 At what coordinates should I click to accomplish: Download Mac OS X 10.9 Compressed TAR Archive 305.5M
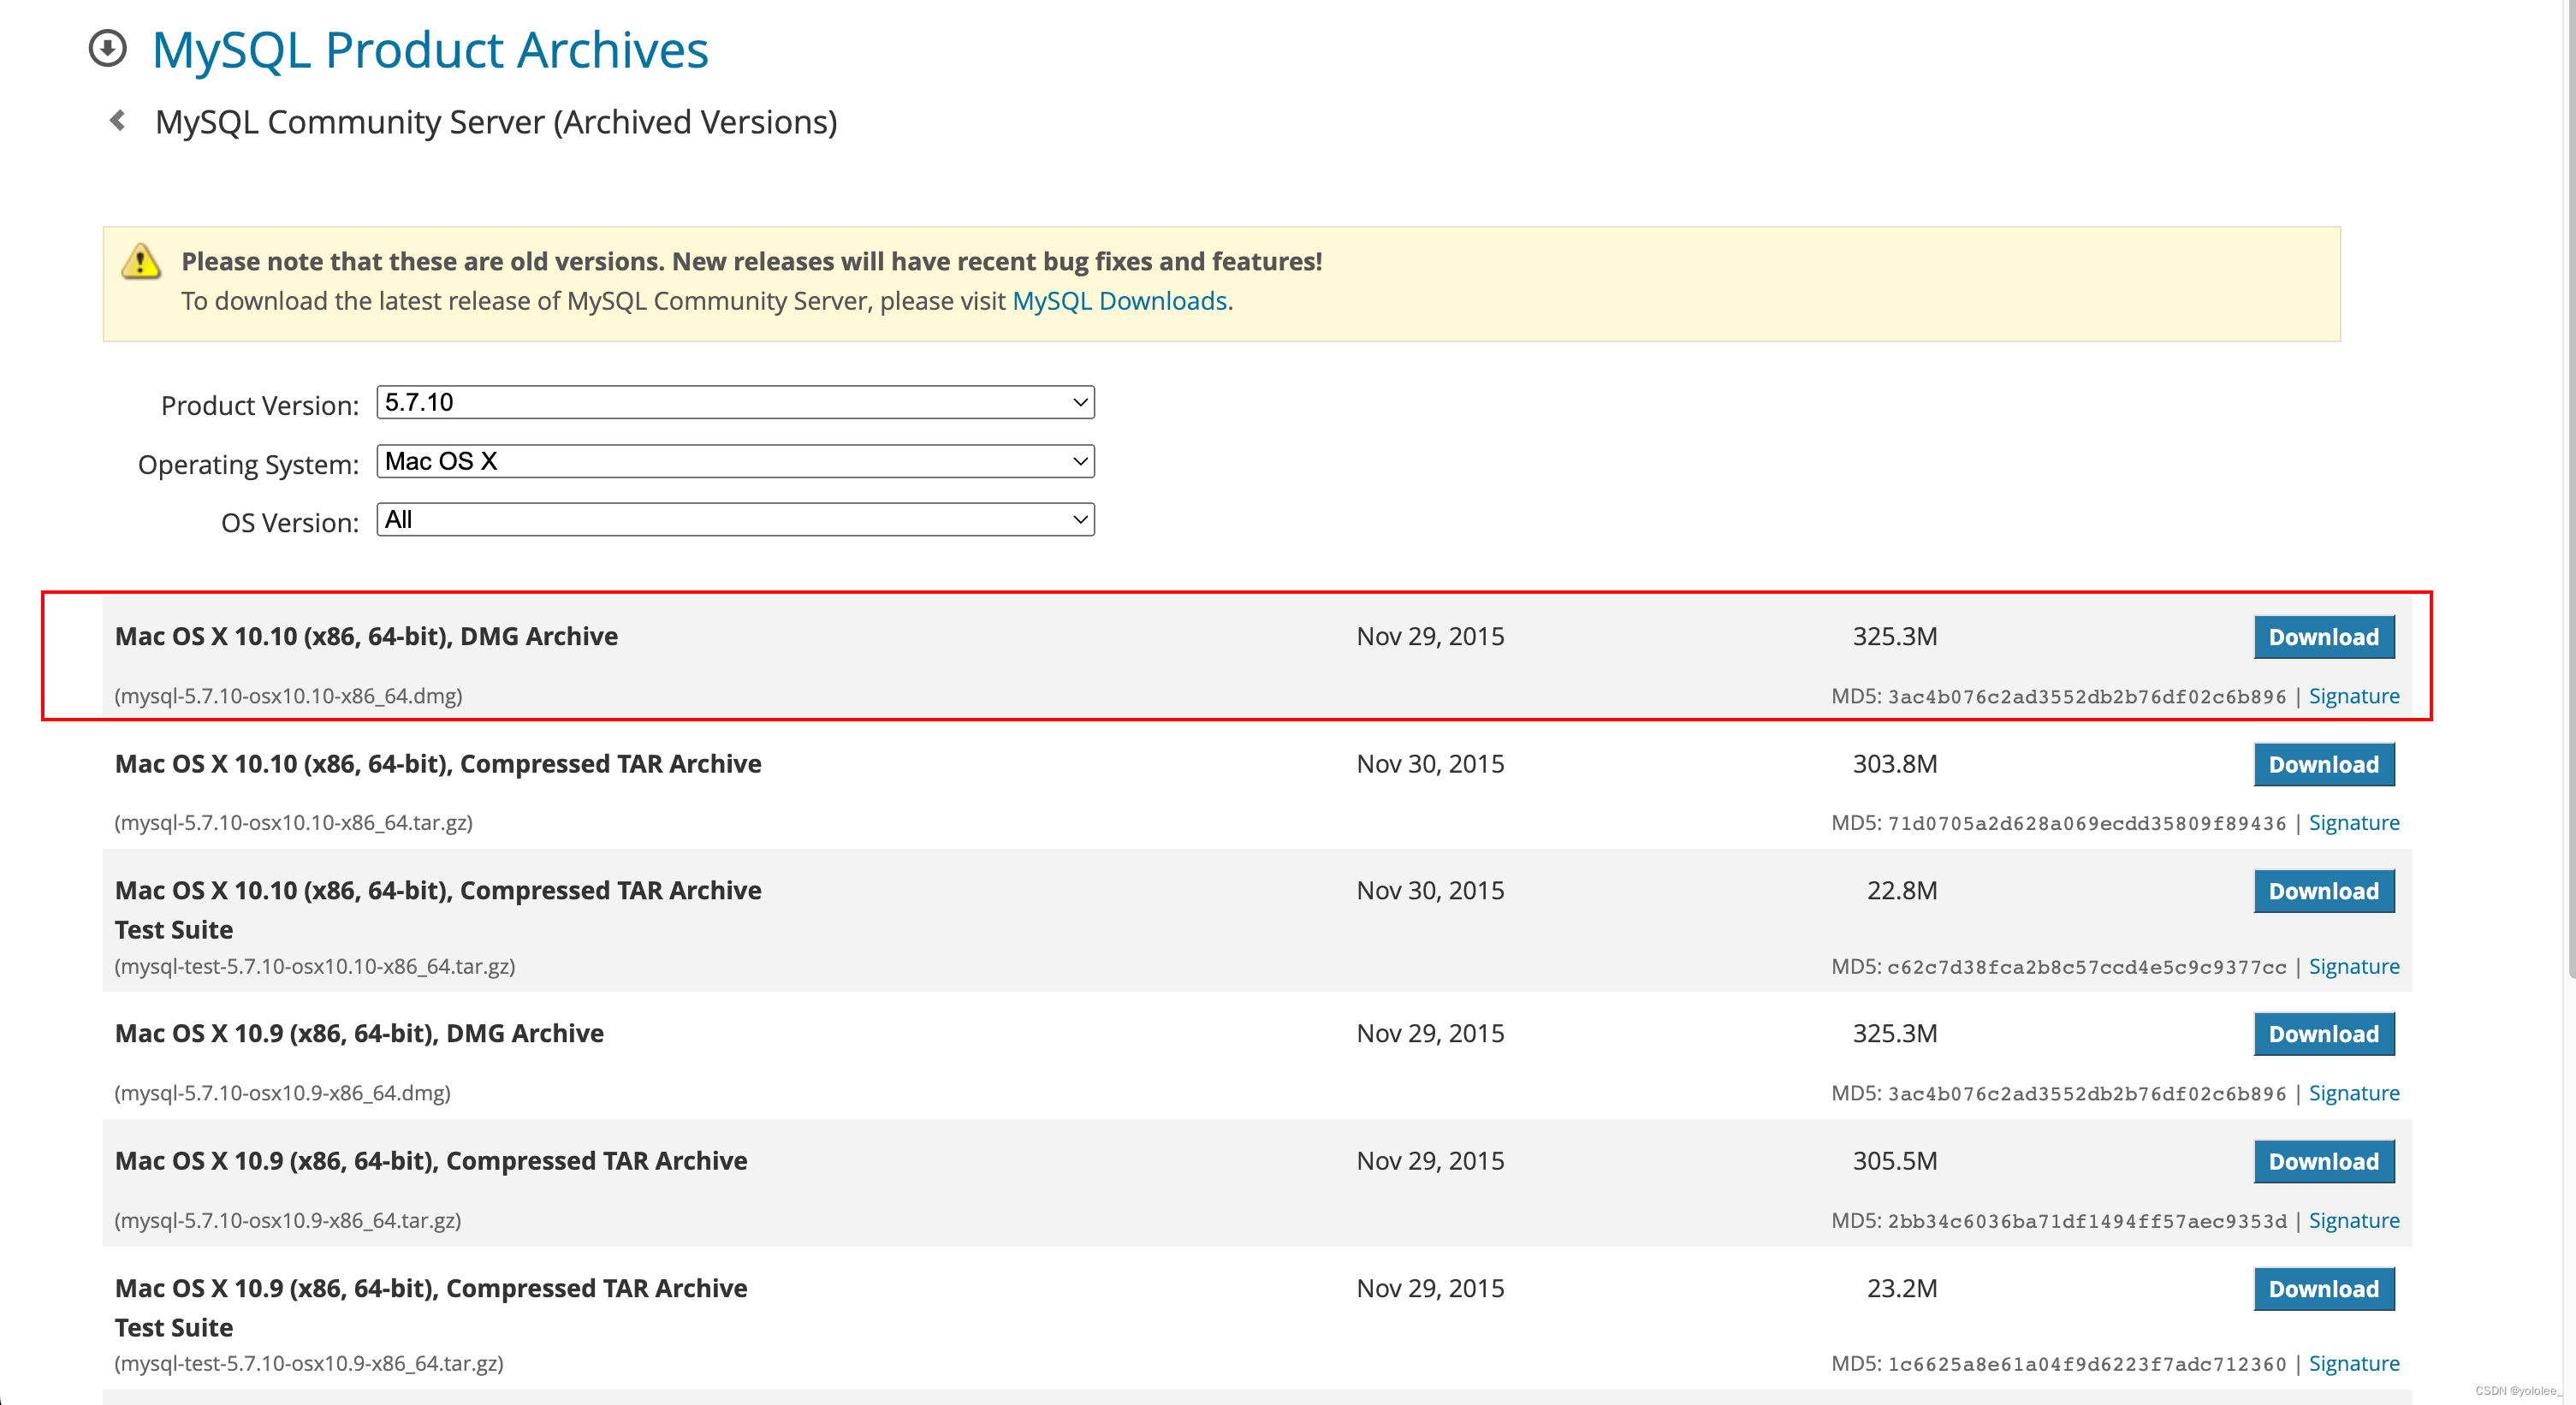click(2323, 1161)
